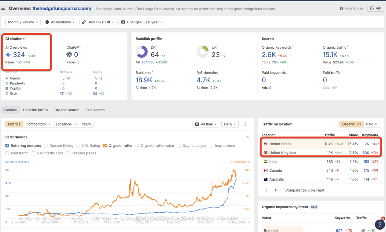
Task: Enable the URL Rating checkbox
Action: click(x=78, y=146)
